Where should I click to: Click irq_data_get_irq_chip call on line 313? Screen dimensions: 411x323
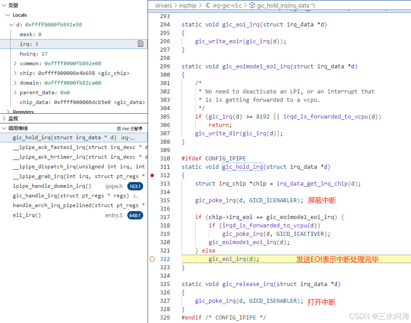pos(312,183)
